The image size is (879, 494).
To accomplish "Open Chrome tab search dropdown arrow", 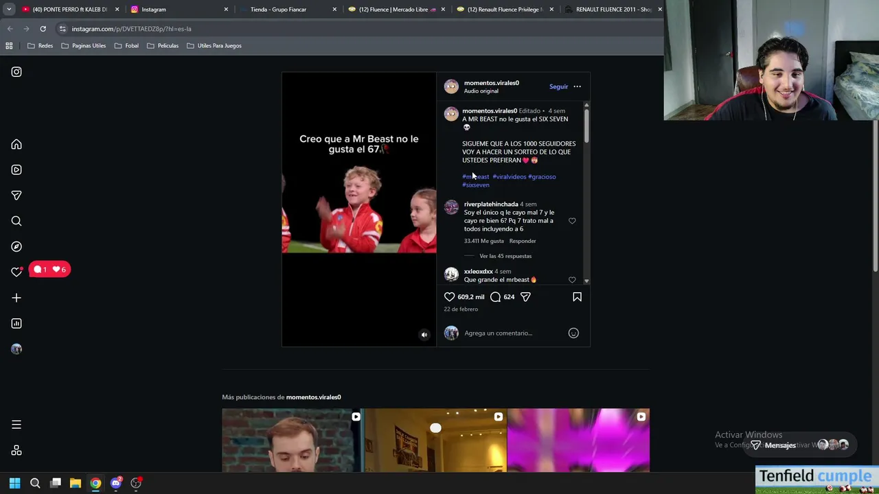I will (9, 10).
